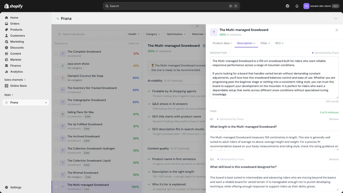Viewport: 343px width, 193px height.
Task: Open Marketing section
Action: pos(17,42)
